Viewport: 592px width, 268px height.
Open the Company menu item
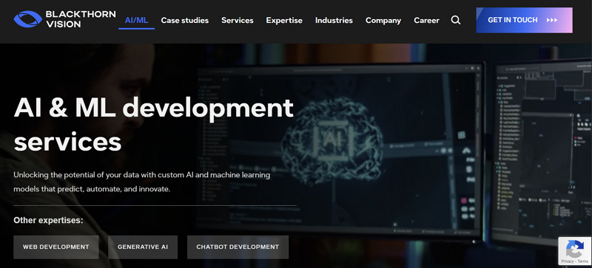click(x=383, y=21)
